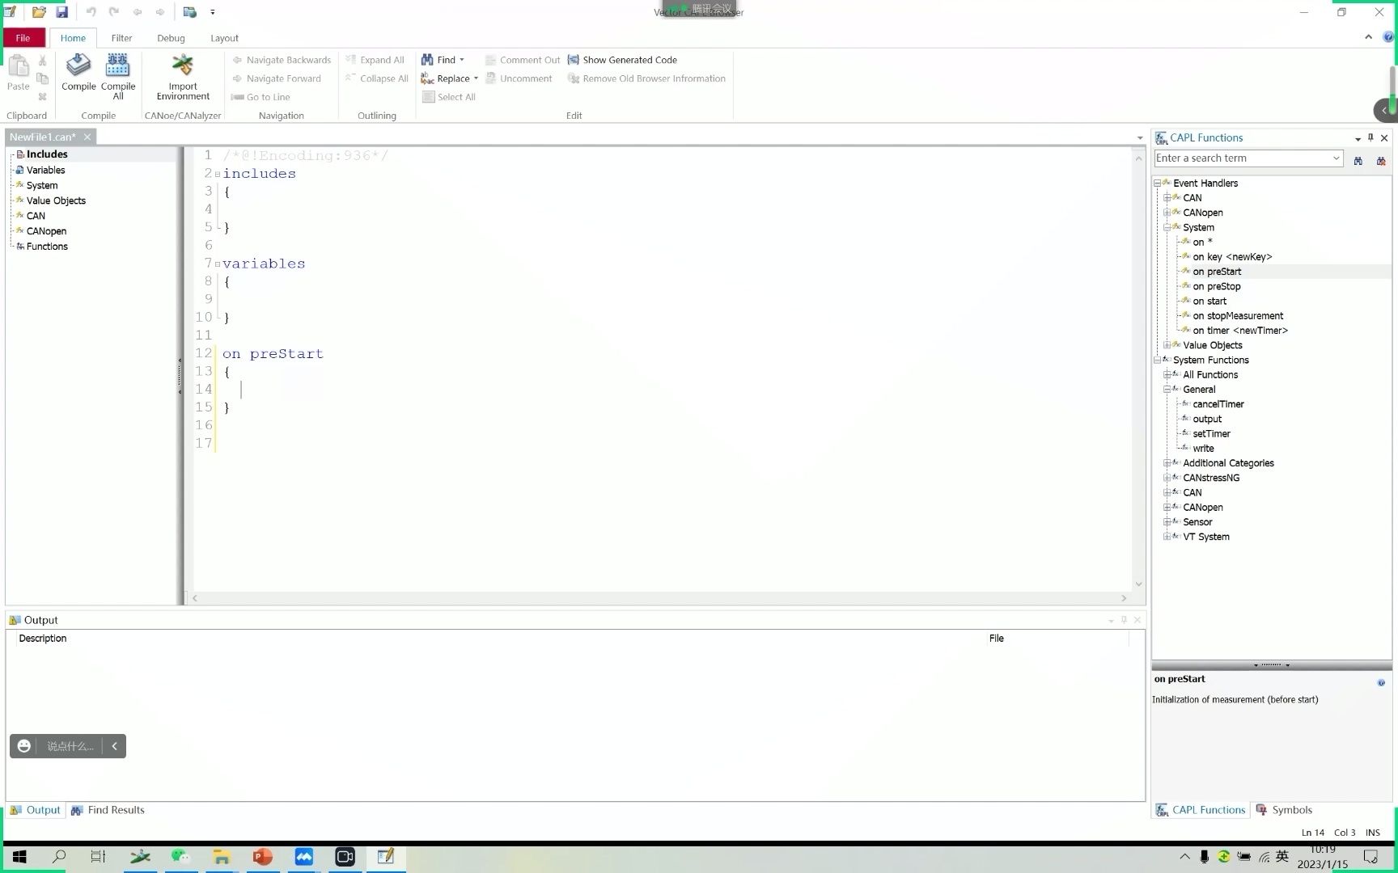1398x873 pixels.
Task: Click Navigate Backwards button
Action: [x=282, y=60]
